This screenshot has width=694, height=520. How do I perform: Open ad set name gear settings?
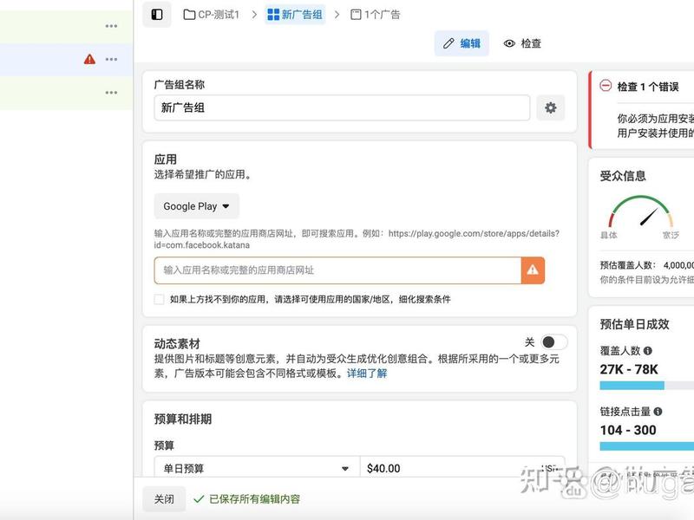pos(550,107)
